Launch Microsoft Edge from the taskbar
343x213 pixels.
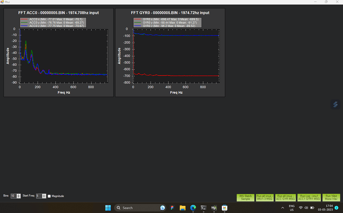193,208
